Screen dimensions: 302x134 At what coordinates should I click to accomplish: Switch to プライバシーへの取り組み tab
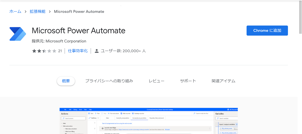tap(109, 81)
